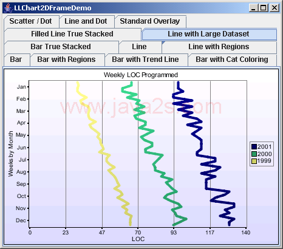Click the Feb axis label
Screen dimensions: 283x249
tap(21, 99)
